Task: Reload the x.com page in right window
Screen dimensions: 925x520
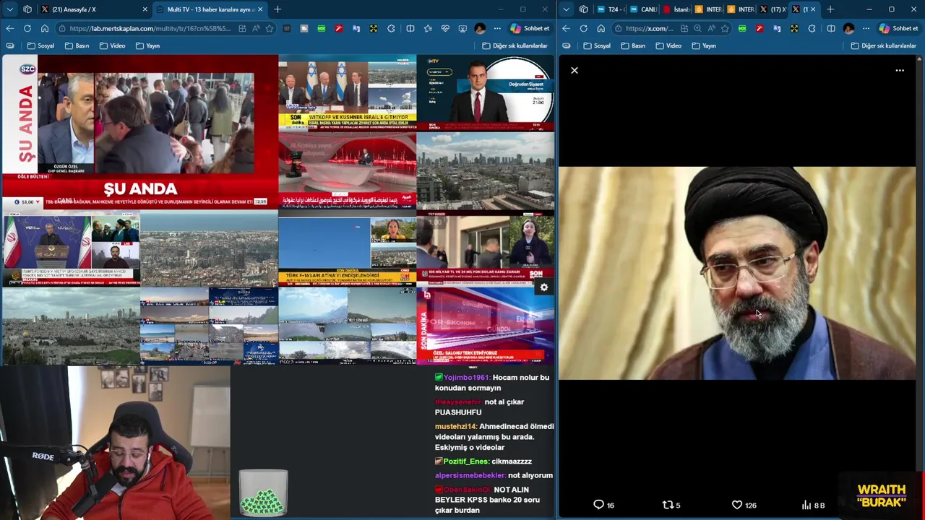Action: coord(583,28)
